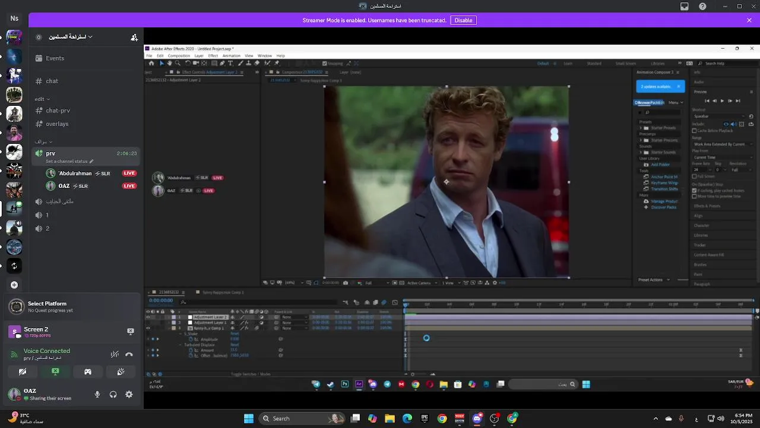Screen dimensions: 760x428
Task: Join voice channel named 1
Action: click(86, 215)
